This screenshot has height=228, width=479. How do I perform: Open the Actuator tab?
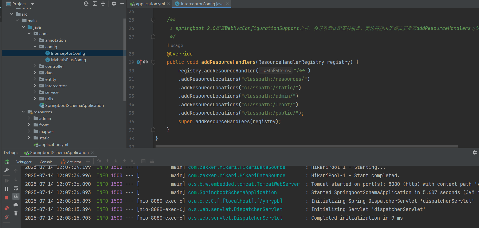[x=71, y=162]
